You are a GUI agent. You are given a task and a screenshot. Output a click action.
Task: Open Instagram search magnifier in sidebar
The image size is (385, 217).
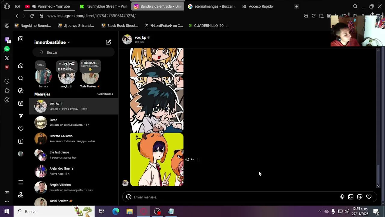21,78
